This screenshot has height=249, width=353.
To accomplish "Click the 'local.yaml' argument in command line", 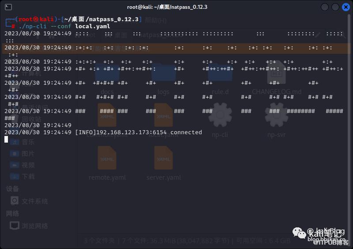I will (x=93, y=26).
